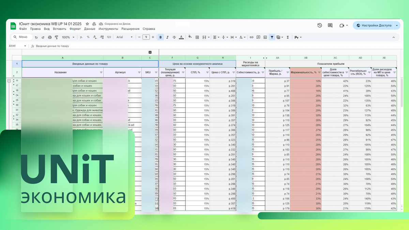This screenshot has height=230, width=409.
Task: Open the Справка menu
Action: click(x=149, y=29)
